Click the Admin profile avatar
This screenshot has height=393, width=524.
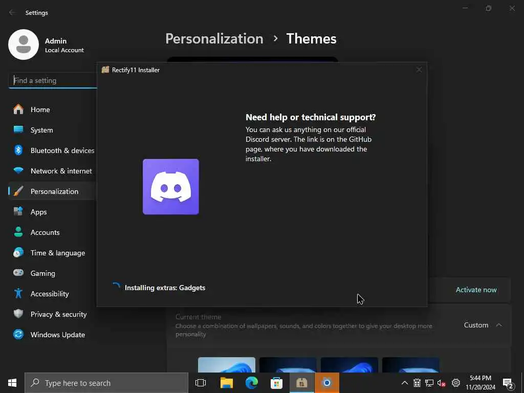(x=24, y=45)
